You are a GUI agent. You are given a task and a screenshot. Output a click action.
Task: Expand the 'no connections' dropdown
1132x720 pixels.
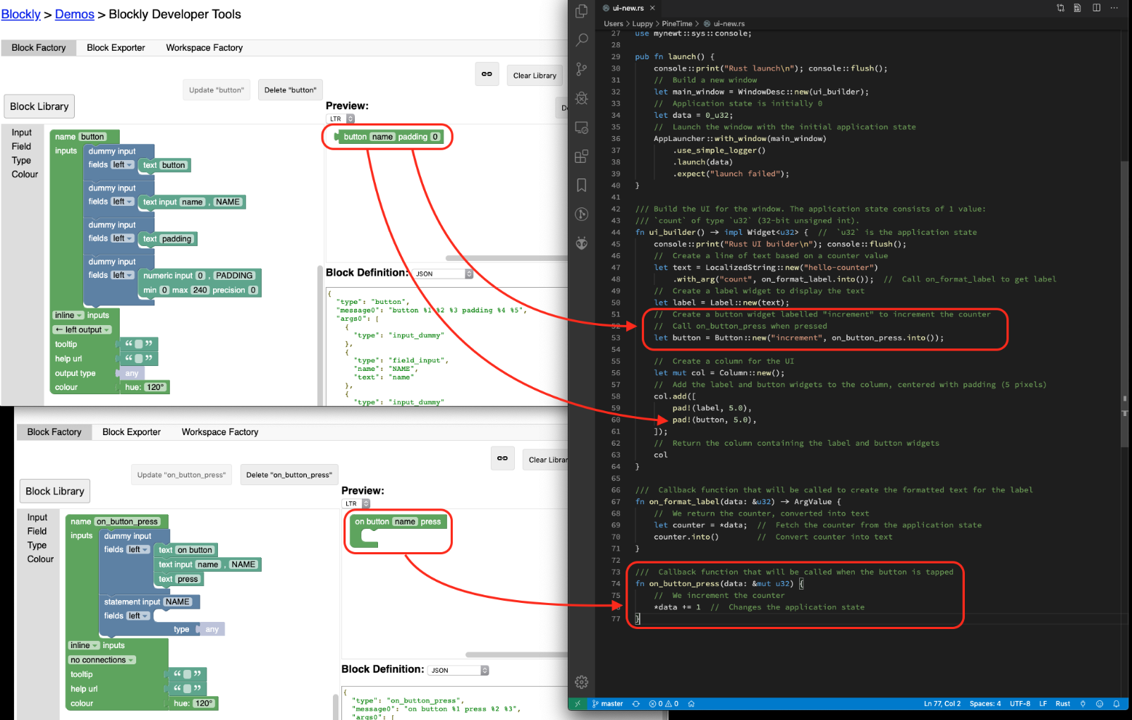coord(102,660)
